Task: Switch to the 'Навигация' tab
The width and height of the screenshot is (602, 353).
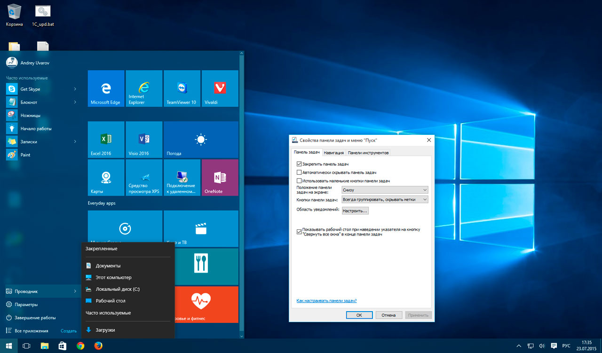Action: point(334,153)
